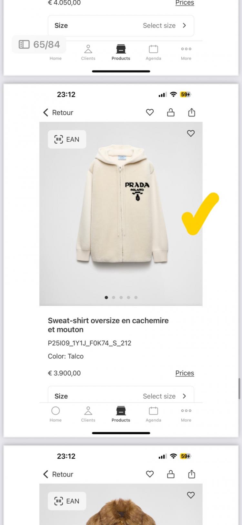Open the Prices link beside € 3.900,00
The height and width of the screenshot is (525, 242).
185,373
